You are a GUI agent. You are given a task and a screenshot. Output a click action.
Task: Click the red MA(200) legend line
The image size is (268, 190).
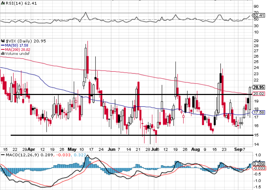pyautogui.click(x=3, y=50)
